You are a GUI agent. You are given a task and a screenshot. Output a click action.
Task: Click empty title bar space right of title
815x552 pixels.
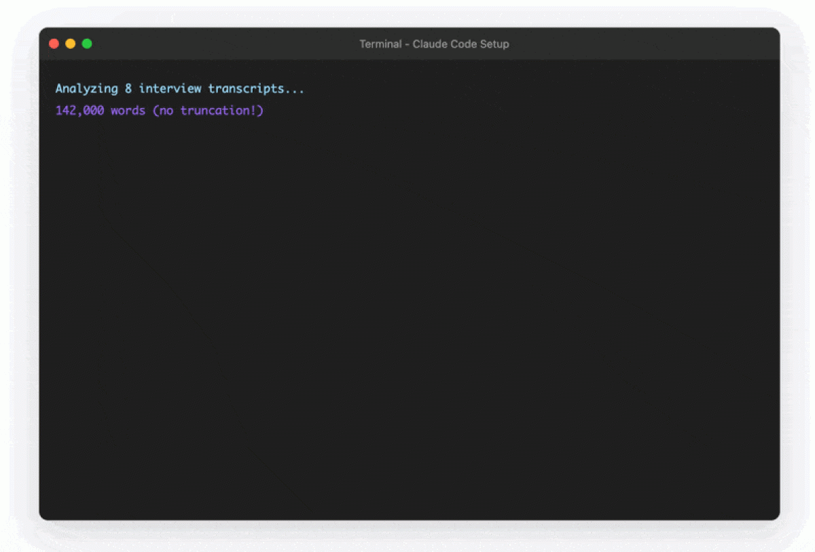click(x=645, y=44)
